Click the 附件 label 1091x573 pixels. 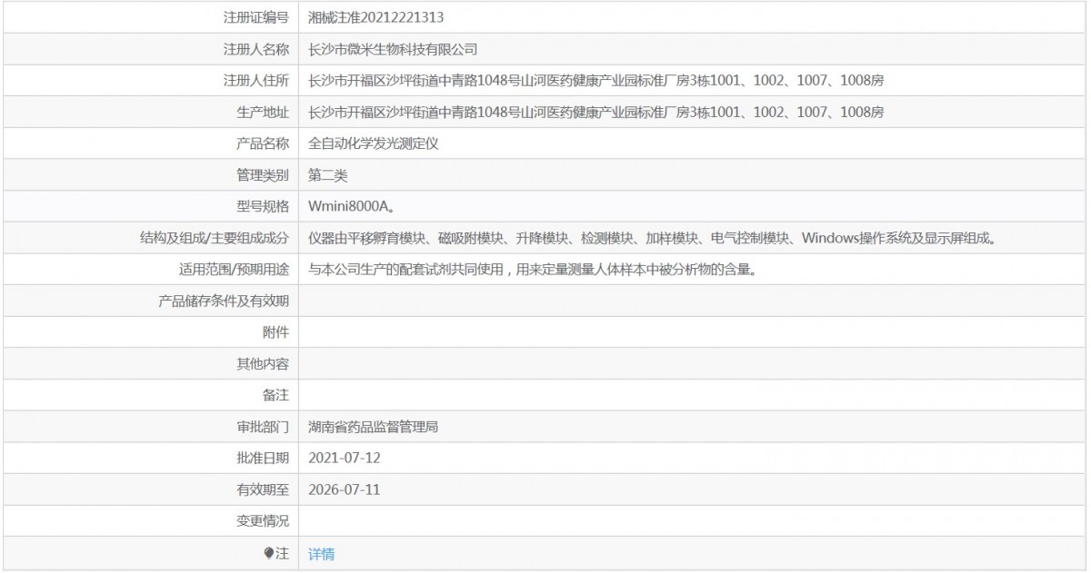coord(275,332)
